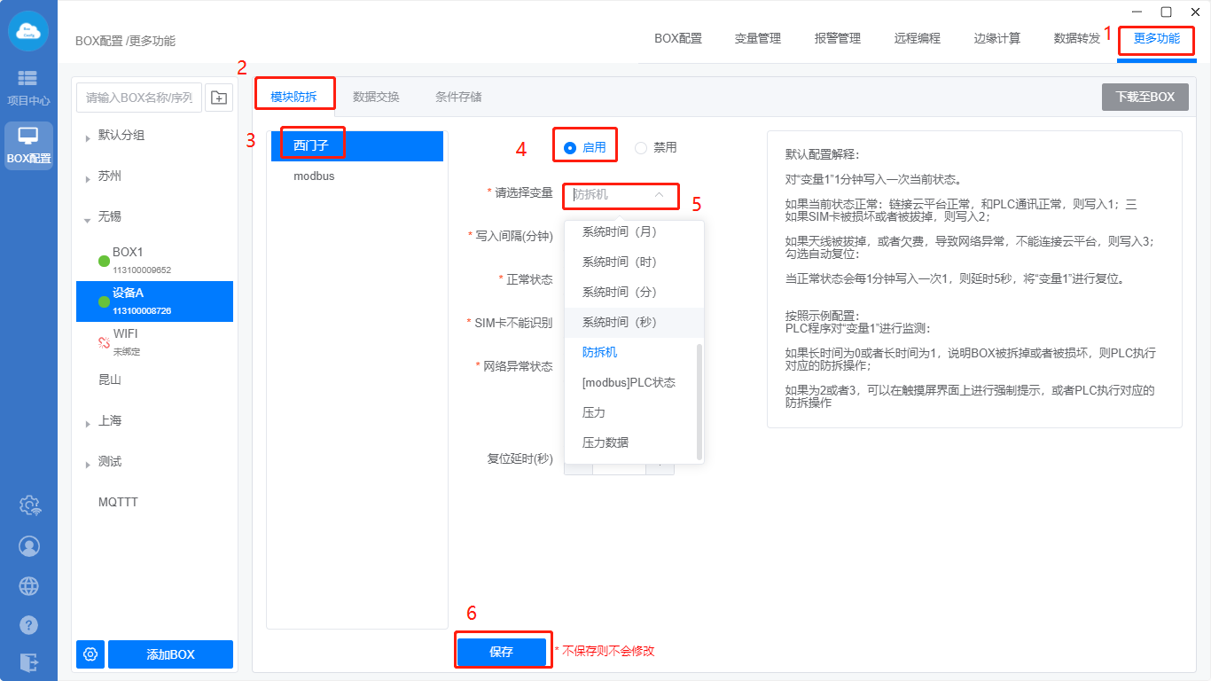Screen dimensions: 1211x681
Task: Select the 启用 radio button
Action: pyautogui.click(x=570, y=148)
